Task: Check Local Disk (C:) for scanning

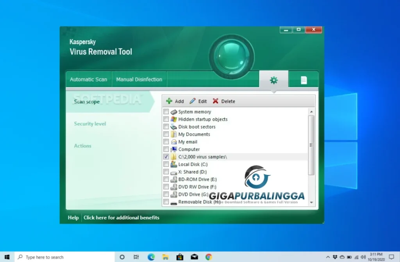Action: point(166,164)
